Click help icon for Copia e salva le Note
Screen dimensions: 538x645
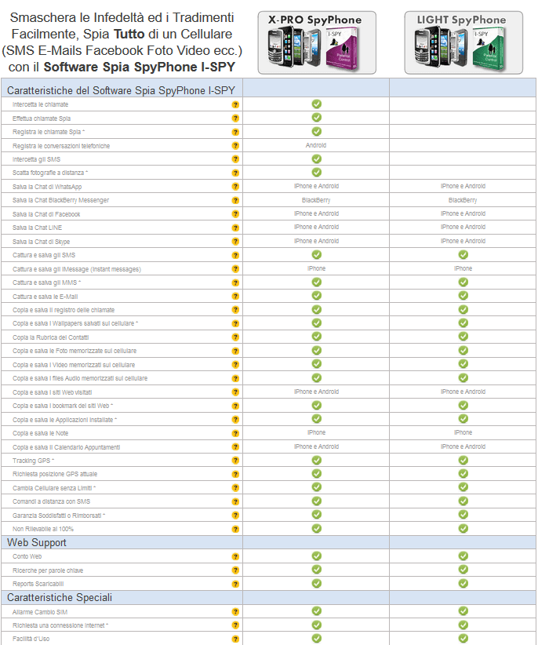pyautogui.click(x=235, y=433)
